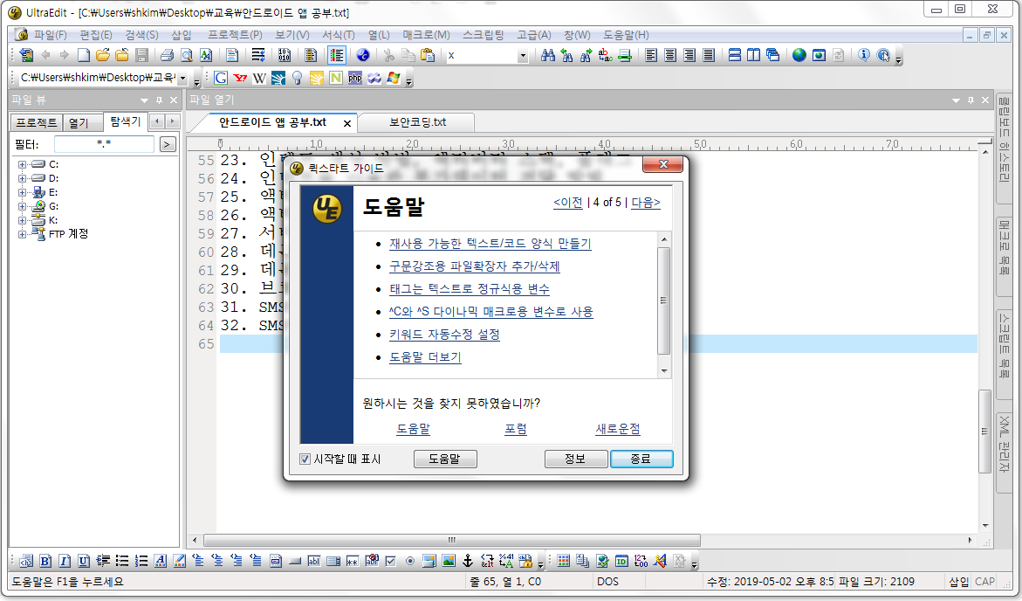Image resolution: width=1022 pixels, height=601 pixels.
Task: Click the 정보 button in quick start dialog
Action: pos(575,459)
